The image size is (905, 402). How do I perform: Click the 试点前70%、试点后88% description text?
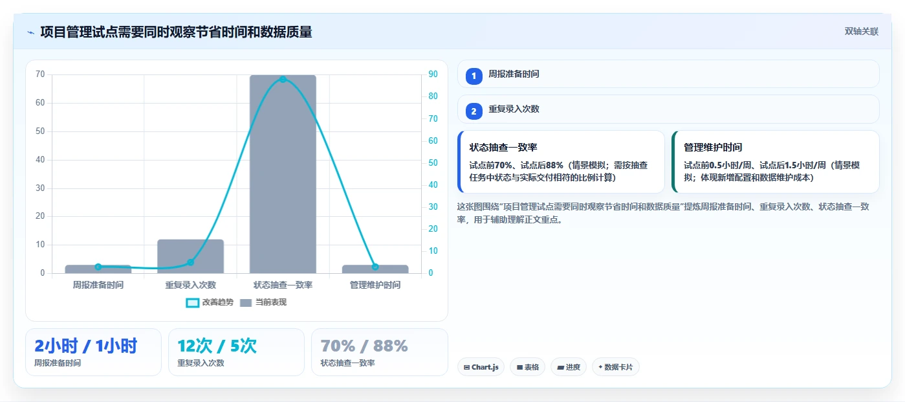(x=560, y=172)
